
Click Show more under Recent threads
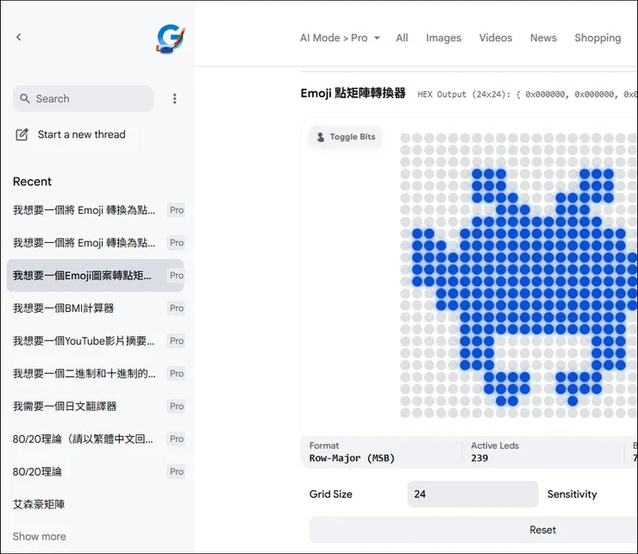39,536
